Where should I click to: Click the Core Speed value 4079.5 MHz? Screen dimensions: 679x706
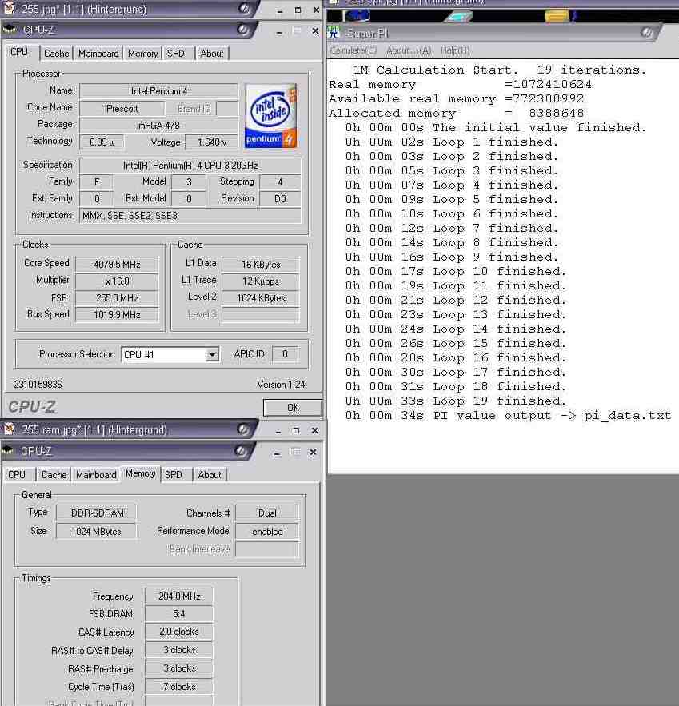click(117, 265)
